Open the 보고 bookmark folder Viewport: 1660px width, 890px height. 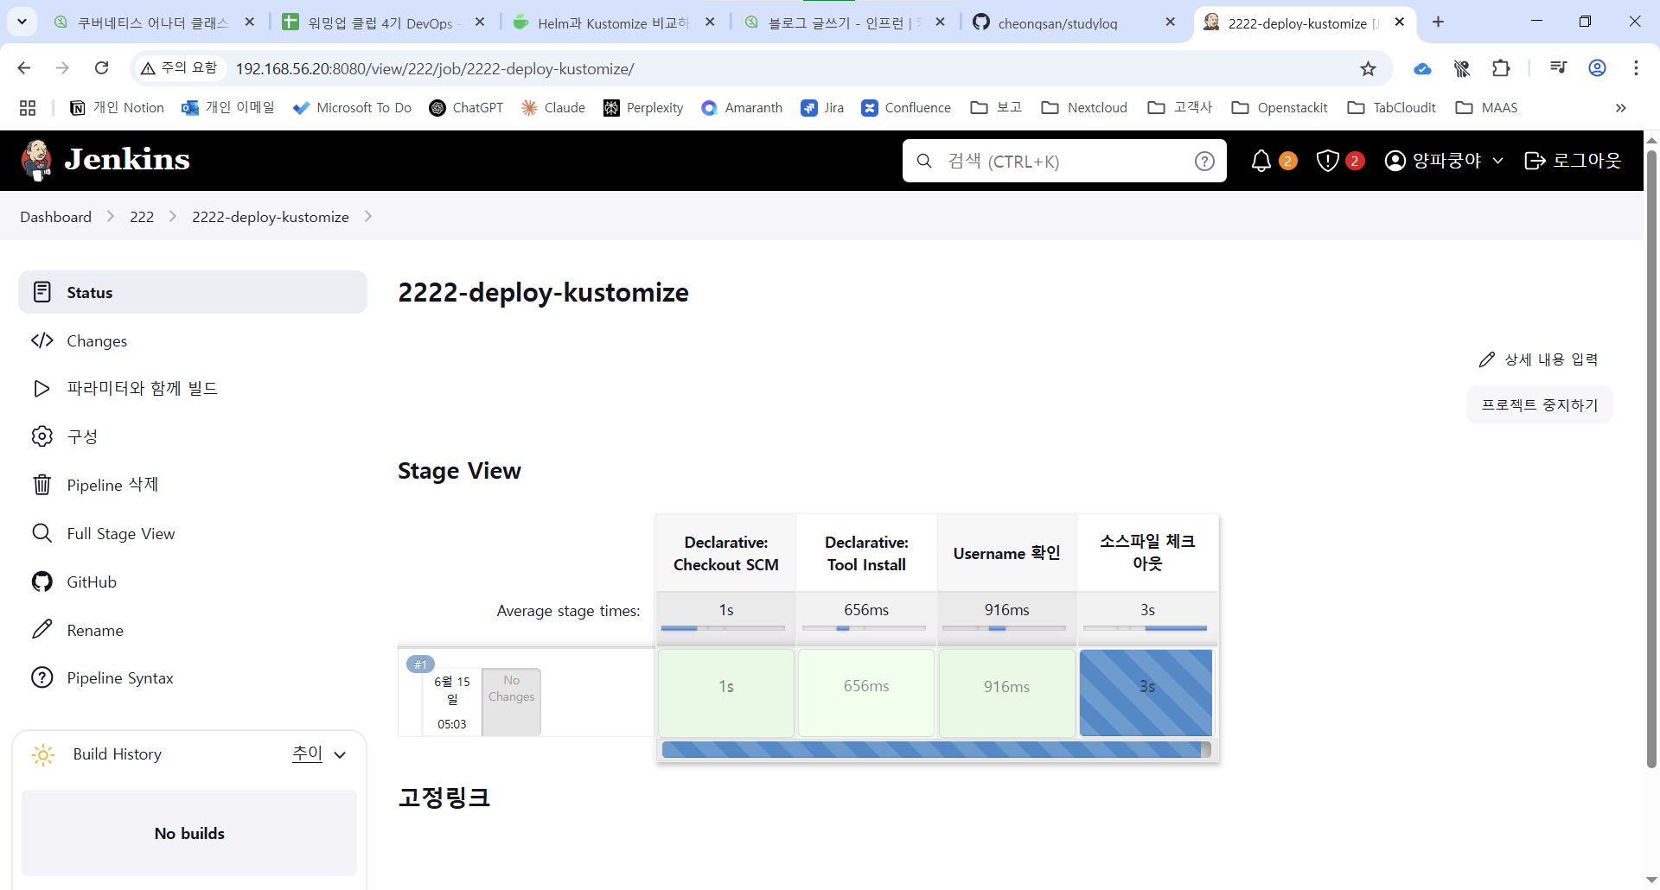tap(996, 108)
